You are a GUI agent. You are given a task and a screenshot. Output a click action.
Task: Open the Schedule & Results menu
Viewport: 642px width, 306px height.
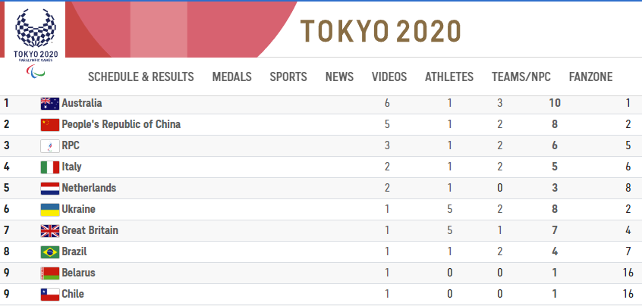point(141,76)
